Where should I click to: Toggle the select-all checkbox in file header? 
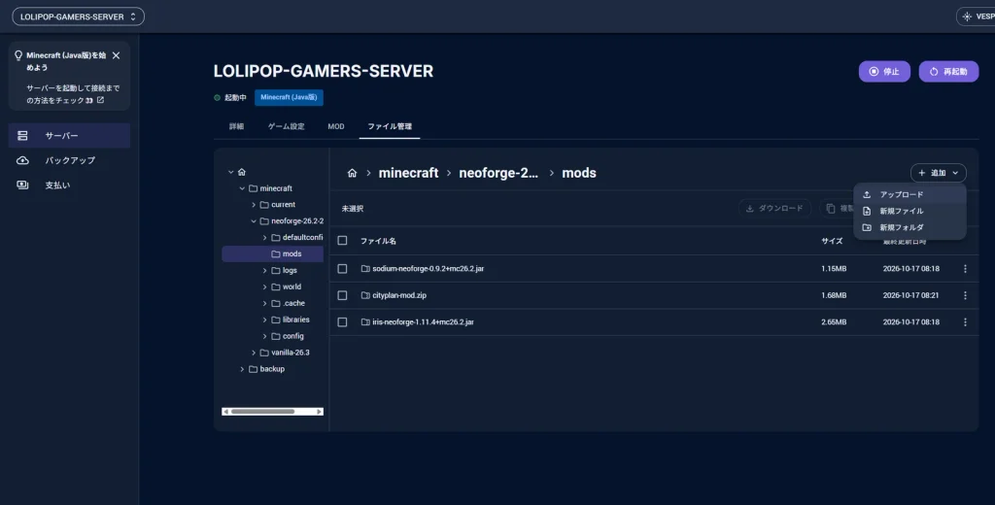343,241
